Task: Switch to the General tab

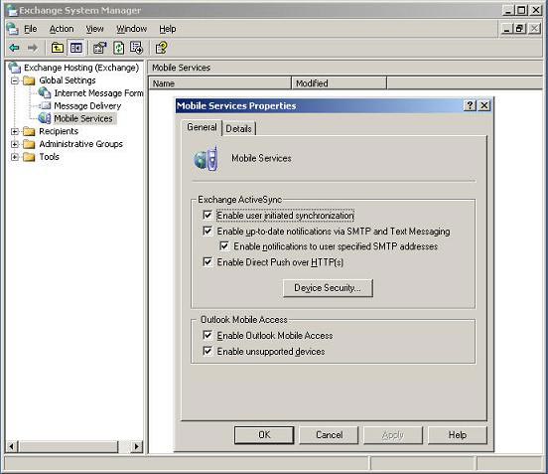Action: click(202, 127)
